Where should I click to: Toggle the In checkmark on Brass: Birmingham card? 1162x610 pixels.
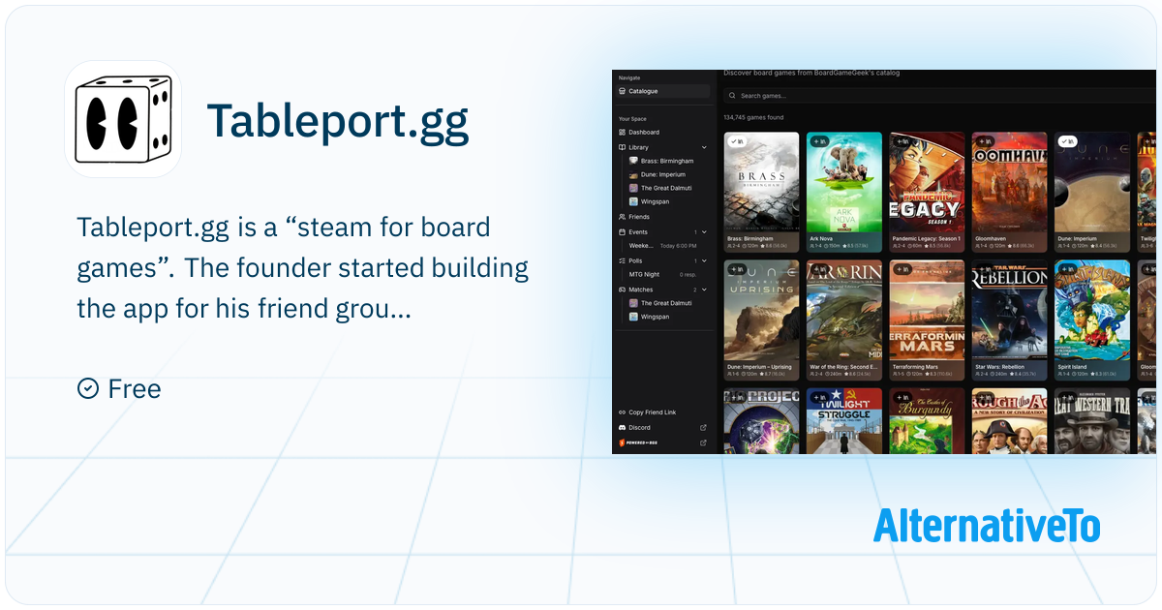(736, 141)
